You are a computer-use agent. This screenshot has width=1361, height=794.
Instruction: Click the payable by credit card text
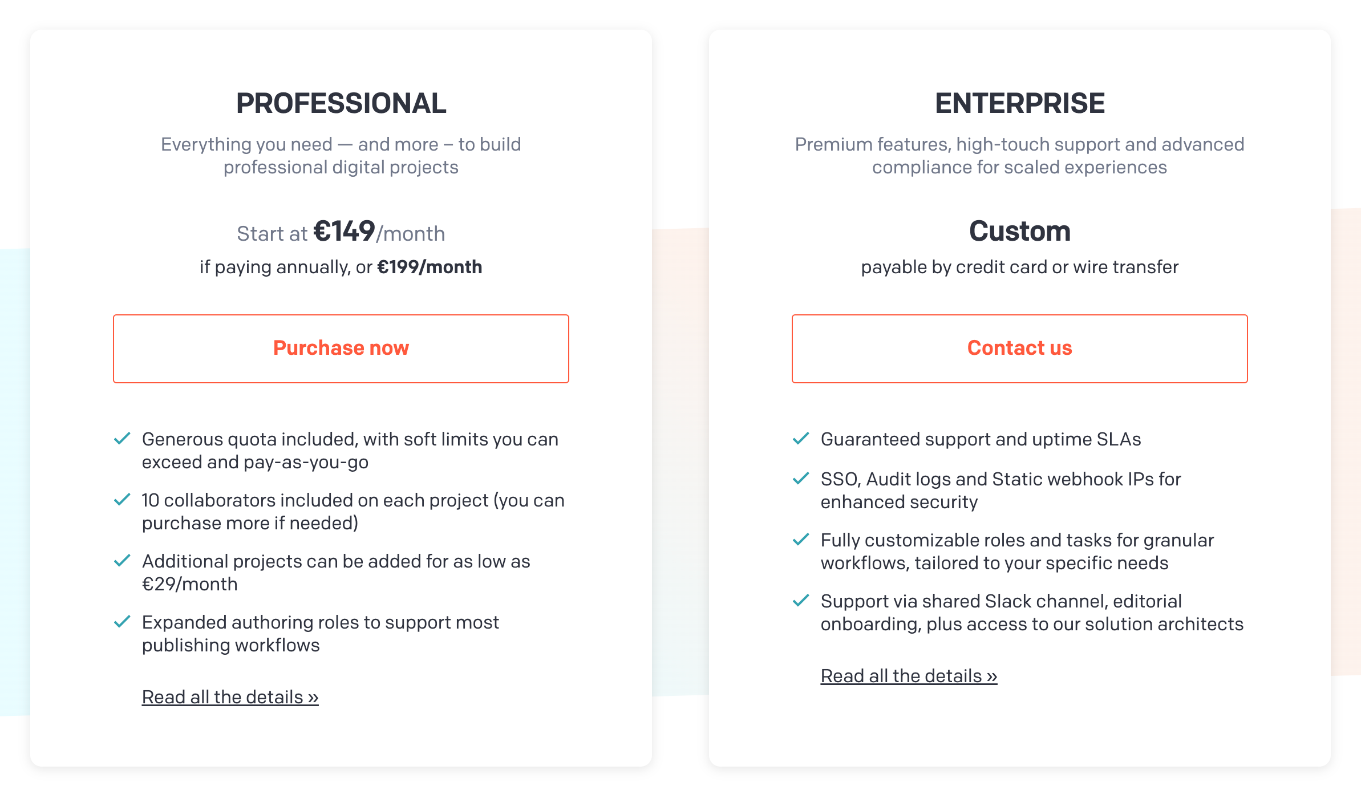1019,267
